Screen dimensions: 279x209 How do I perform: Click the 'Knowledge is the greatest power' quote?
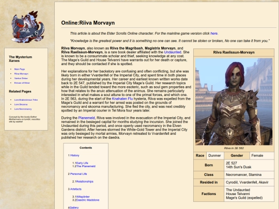170,41
